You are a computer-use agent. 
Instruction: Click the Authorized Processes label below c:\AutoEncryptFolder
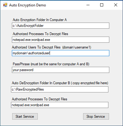[40, 34]
